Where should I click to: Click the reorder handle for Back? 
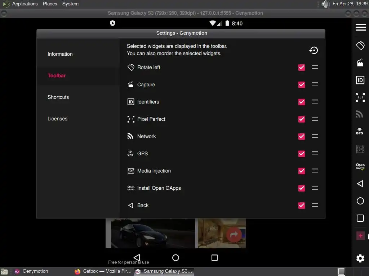pos(315,205)
